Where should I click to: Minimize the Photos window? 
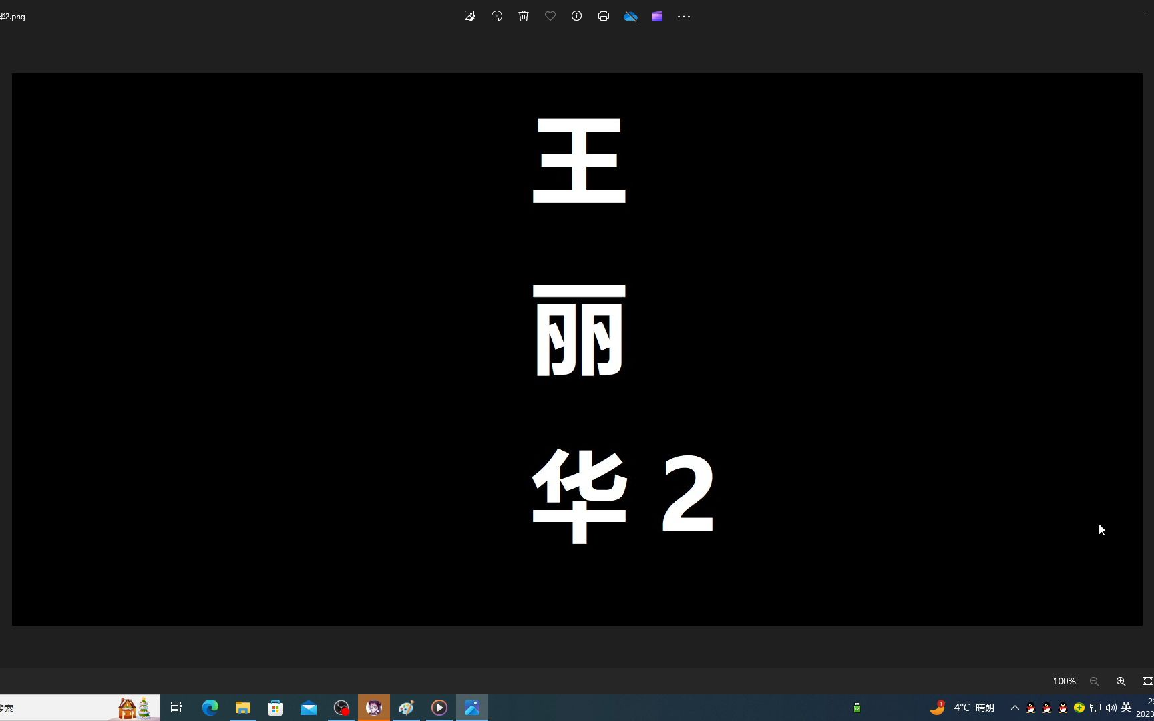click(1141, 11)
